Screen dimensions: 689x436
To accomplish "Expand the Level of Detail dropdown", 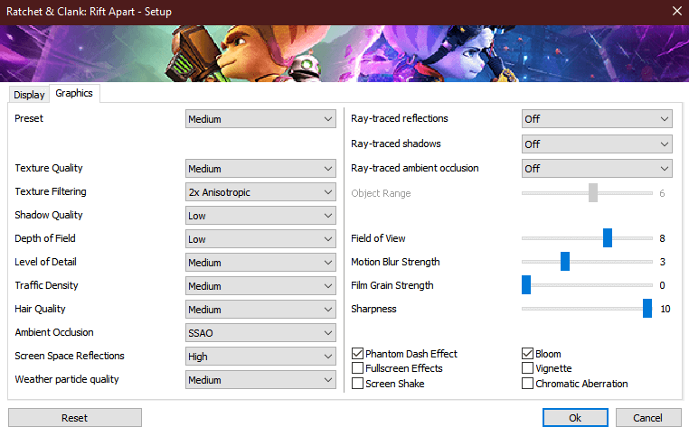I will (260, 263).
